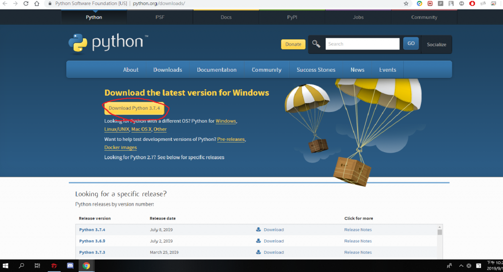Click the gray M circle extension icon
Viewport: 503px width, 272px height.
tap(462, 3)
